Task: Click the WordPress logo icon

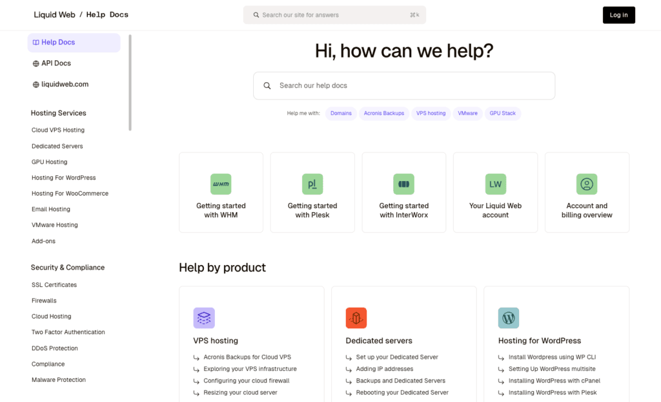Action: [509, 318]
